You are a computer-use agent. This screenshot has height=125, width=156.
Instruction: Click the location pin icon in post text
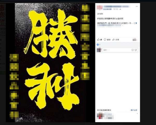pyautogui.click(x=136, y=23)
